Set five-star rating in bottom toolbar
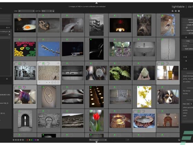The height and width of the screenshot is (145, 193). 23,140
